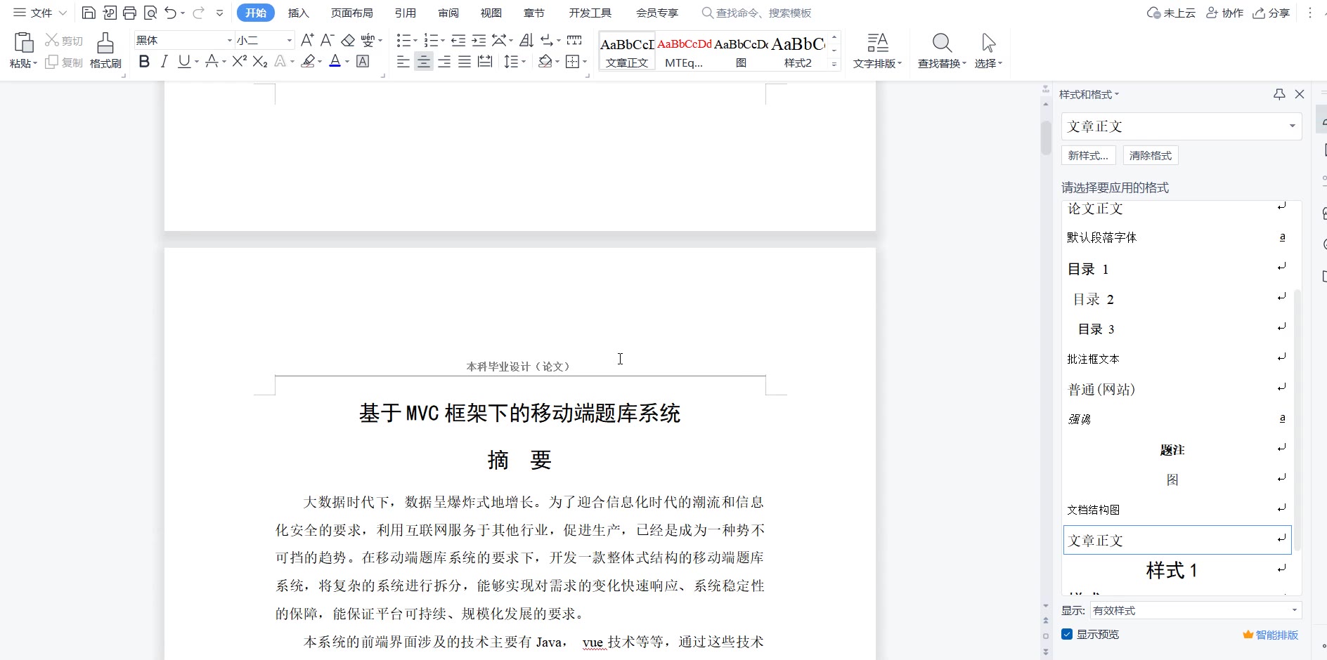Decrease paragraph indent

[458, 40]
